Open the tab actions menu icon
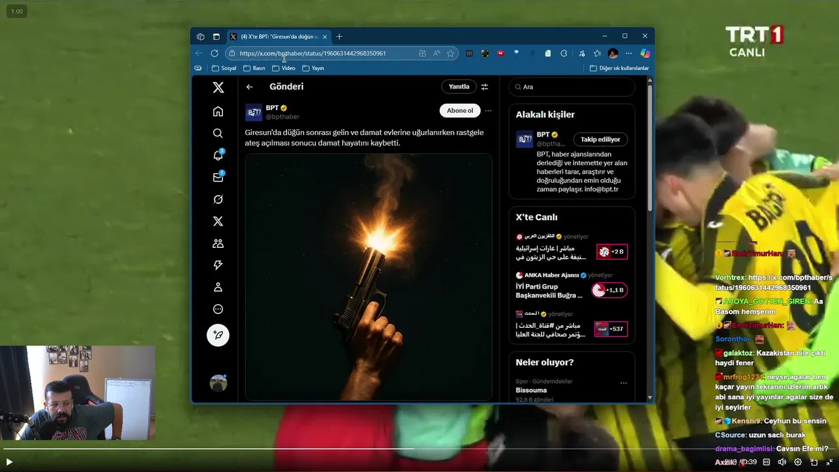This screenshot has width=839, height=472. click(216, 37)
